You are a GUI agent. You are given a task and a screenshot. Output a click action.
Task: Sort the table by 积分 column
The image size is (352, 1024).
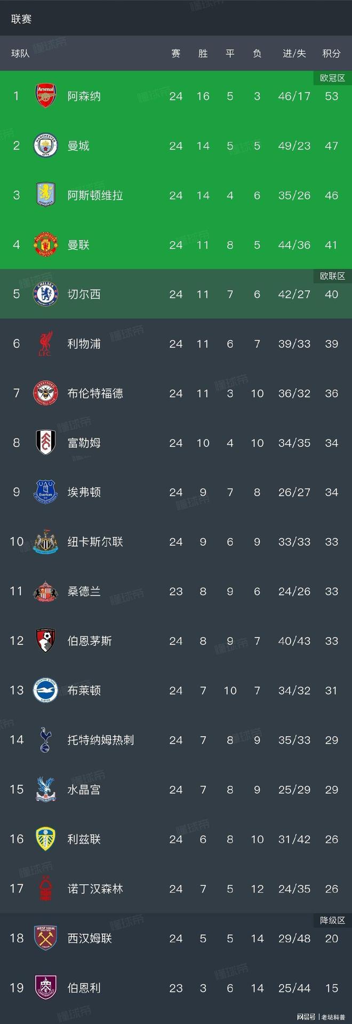point(332,53)
